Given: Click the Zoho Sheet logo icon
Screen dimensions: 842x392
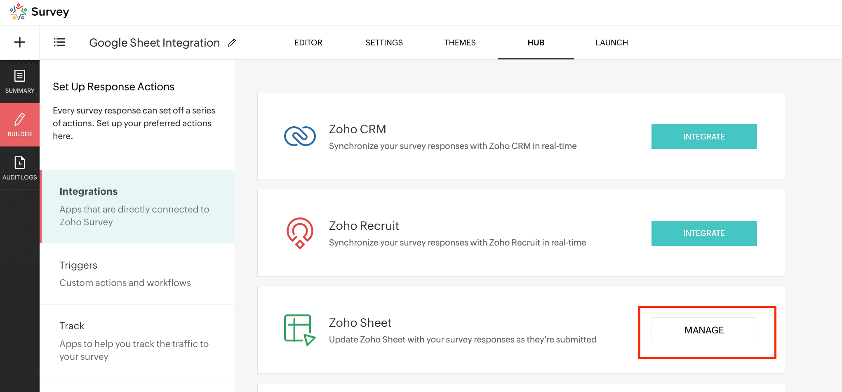Looking at the screenshot, I should [300, 330].
